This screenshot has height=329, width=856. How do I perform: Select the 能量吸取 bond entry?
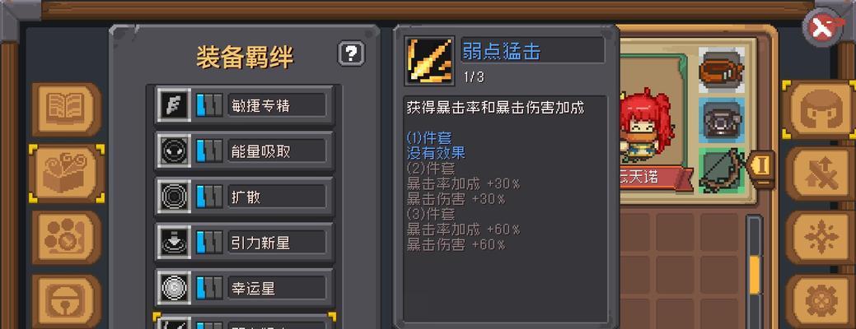coord(244,151)
